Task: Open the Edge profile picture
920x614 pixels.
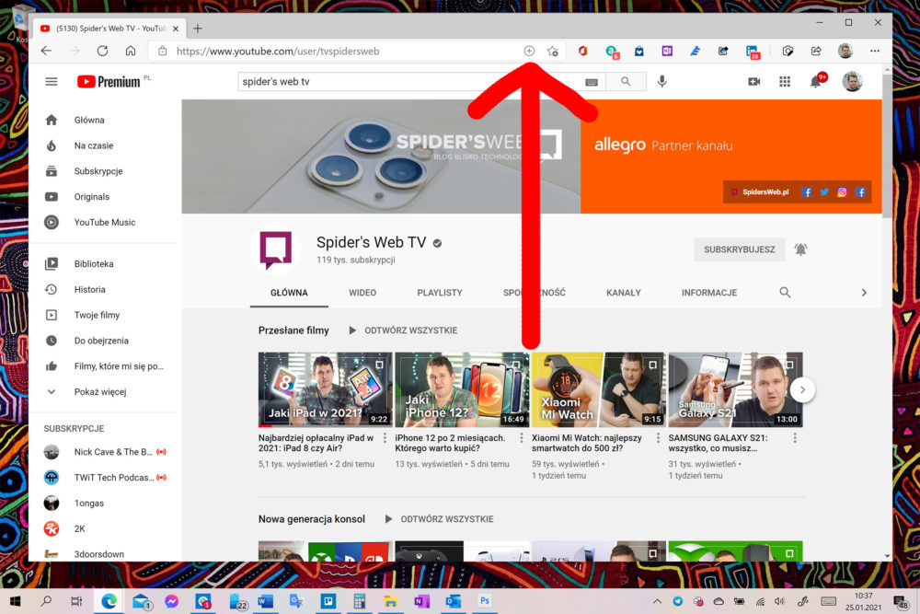Action: [x=845, y=51]
